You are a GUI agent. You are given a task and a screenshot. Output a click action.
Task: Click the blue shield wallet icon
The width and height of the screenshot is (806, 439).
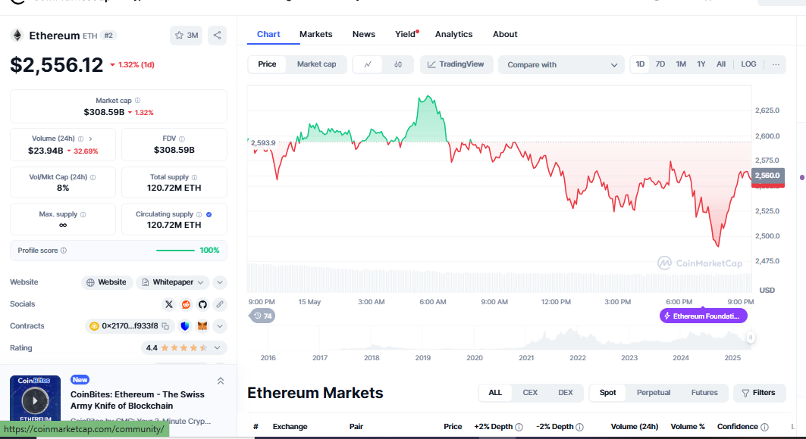coord(185,326)
